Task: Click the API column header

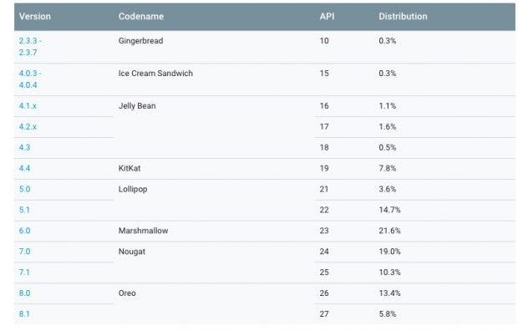Action: [327, 17]
